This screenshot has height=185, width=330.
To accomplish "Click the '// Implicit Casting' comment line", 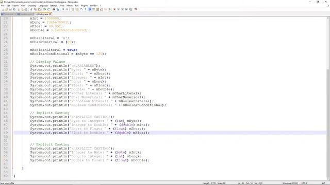I will tap(49, 113).
